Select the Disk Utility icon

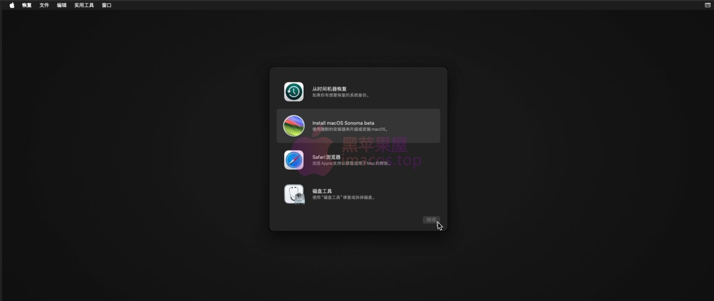(x=294, y=194)
